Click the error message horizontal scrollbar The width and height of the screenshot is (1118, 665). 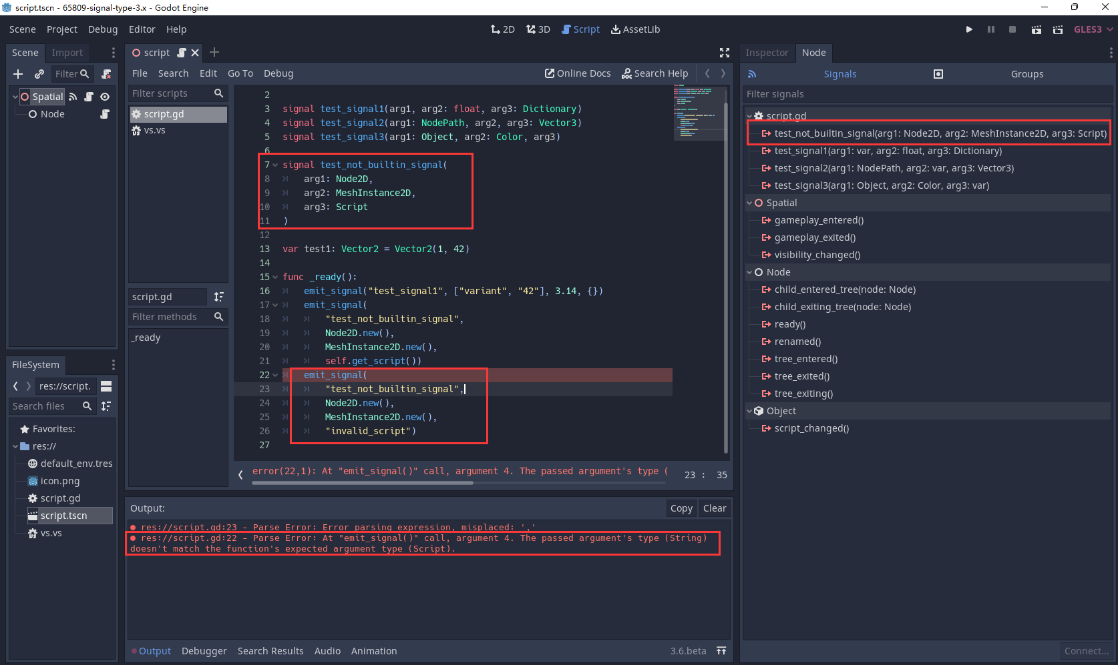[x=362, y=483]
